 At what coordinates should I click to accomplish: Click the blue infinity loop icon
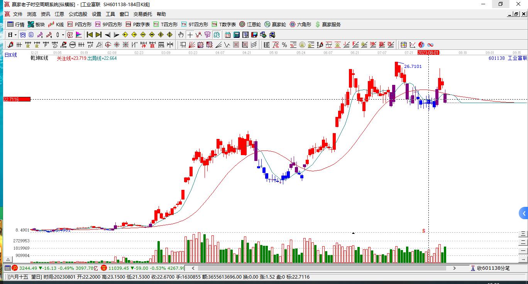point(430,45)
